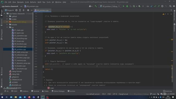Open the Problems tool window

pos(24,91)
